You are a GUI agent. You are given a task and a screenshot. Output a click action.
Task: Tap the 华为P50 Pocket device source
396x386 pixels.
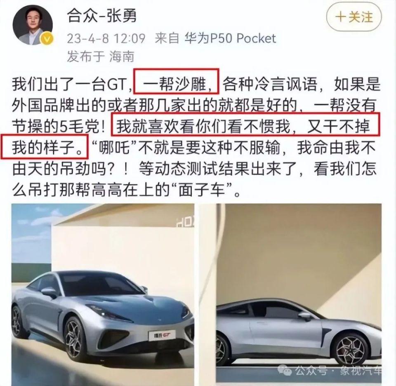coord(230,39)
